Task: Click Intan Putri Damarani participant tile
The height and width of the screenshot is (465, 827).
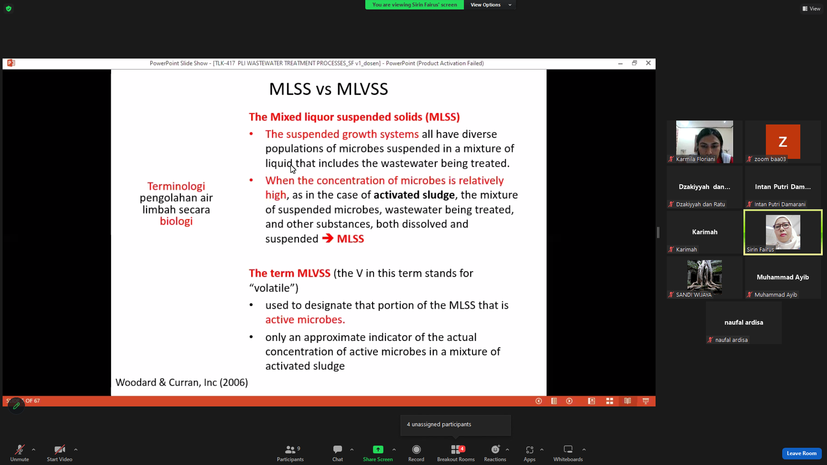Action: [783, 187]
